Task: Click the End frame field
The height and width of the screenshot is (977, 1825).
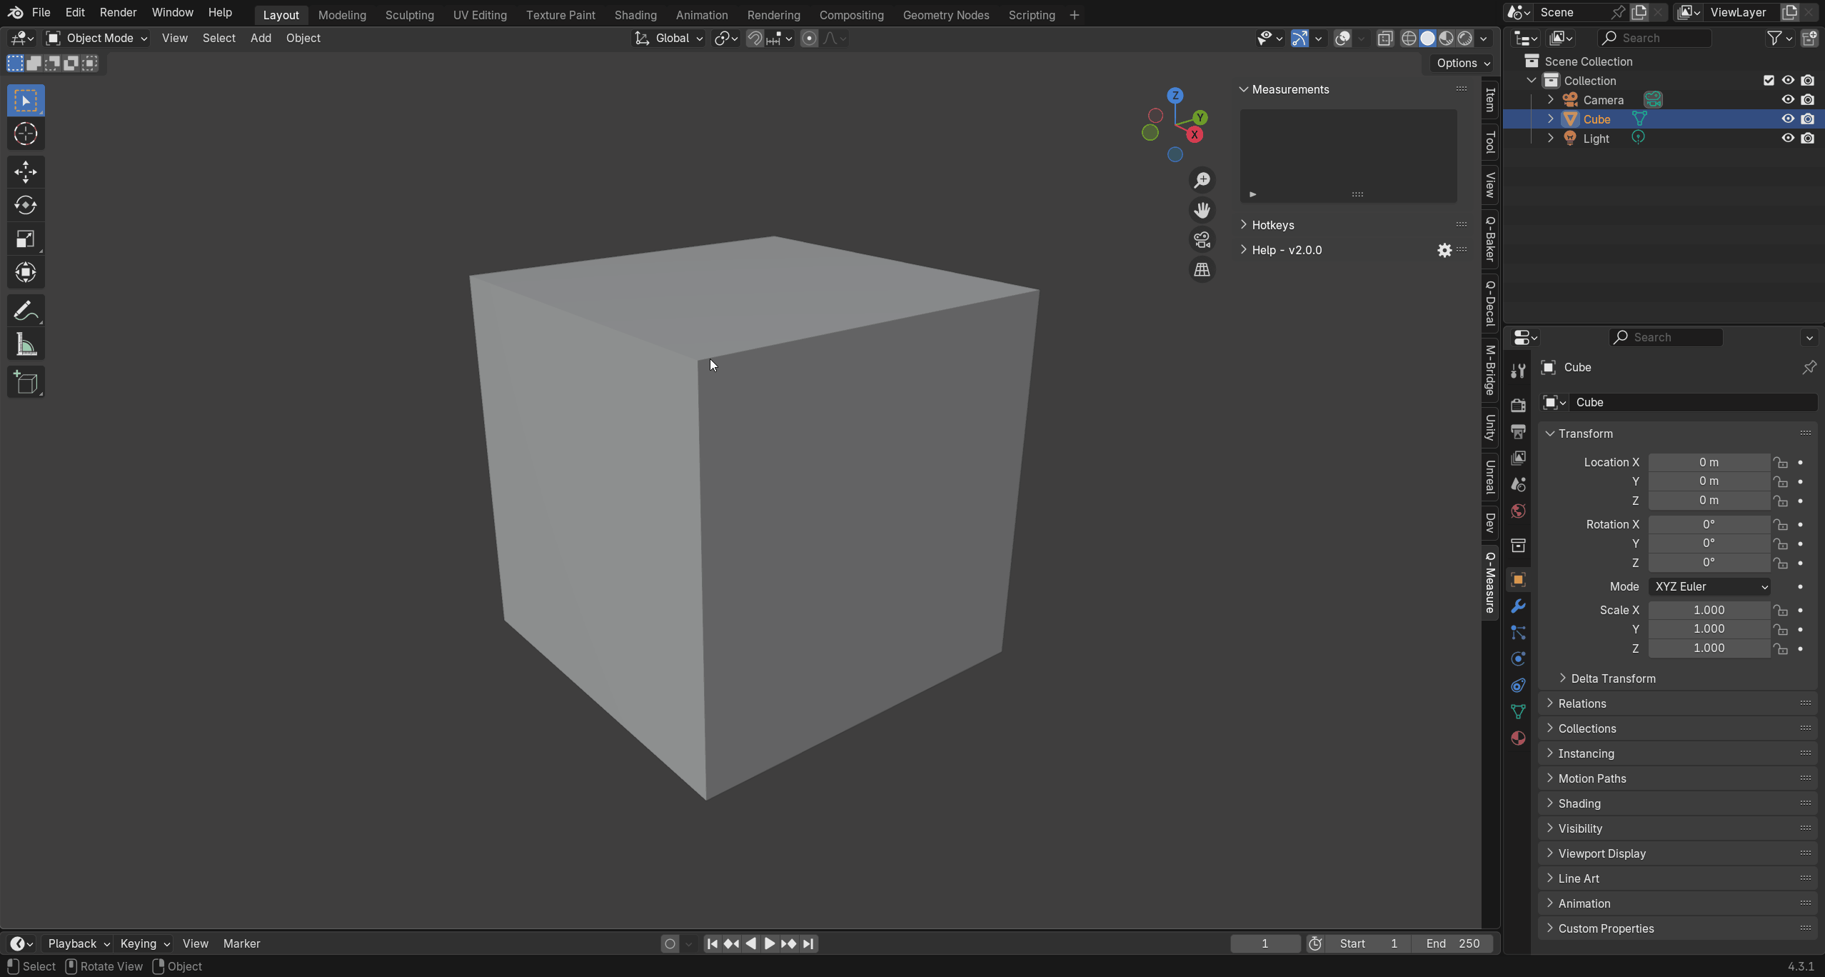Action: coord(1454,943)
